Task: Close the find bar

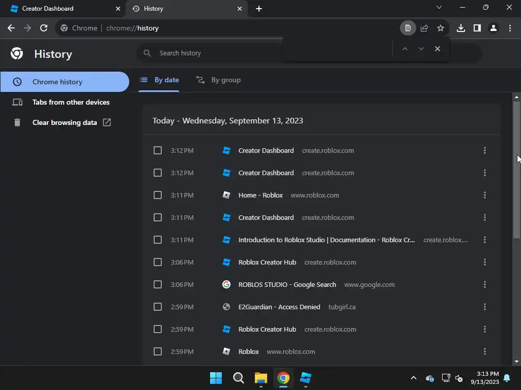Action: (437, 49)
